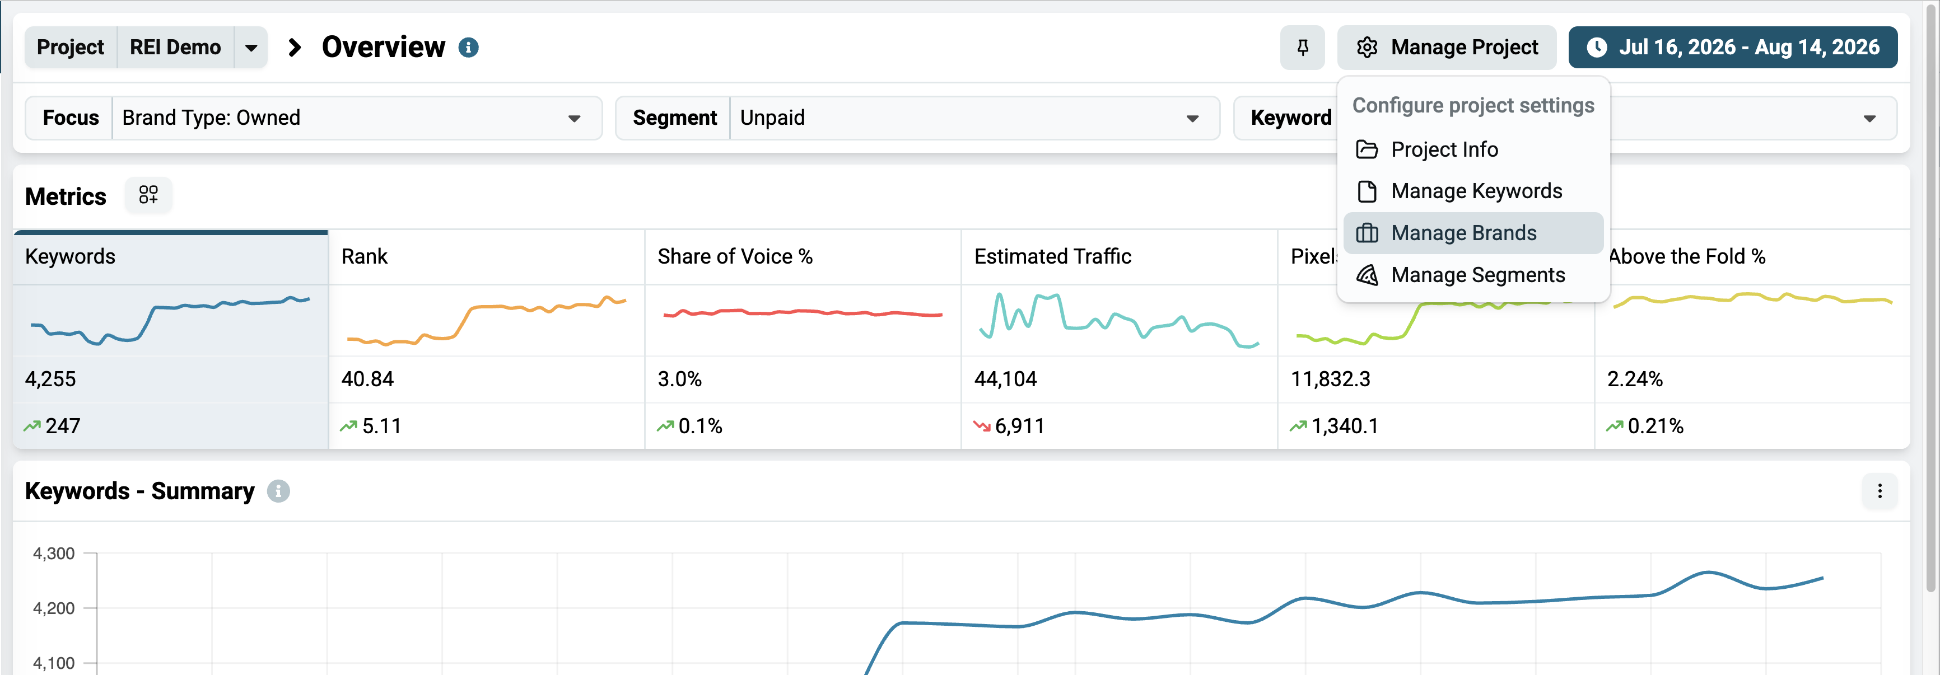Select the Share of Voice % metric

(x=803, y=340)
